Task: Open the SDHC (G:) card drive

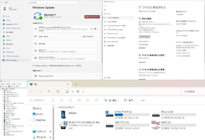Action: click(x=173, y=125)
